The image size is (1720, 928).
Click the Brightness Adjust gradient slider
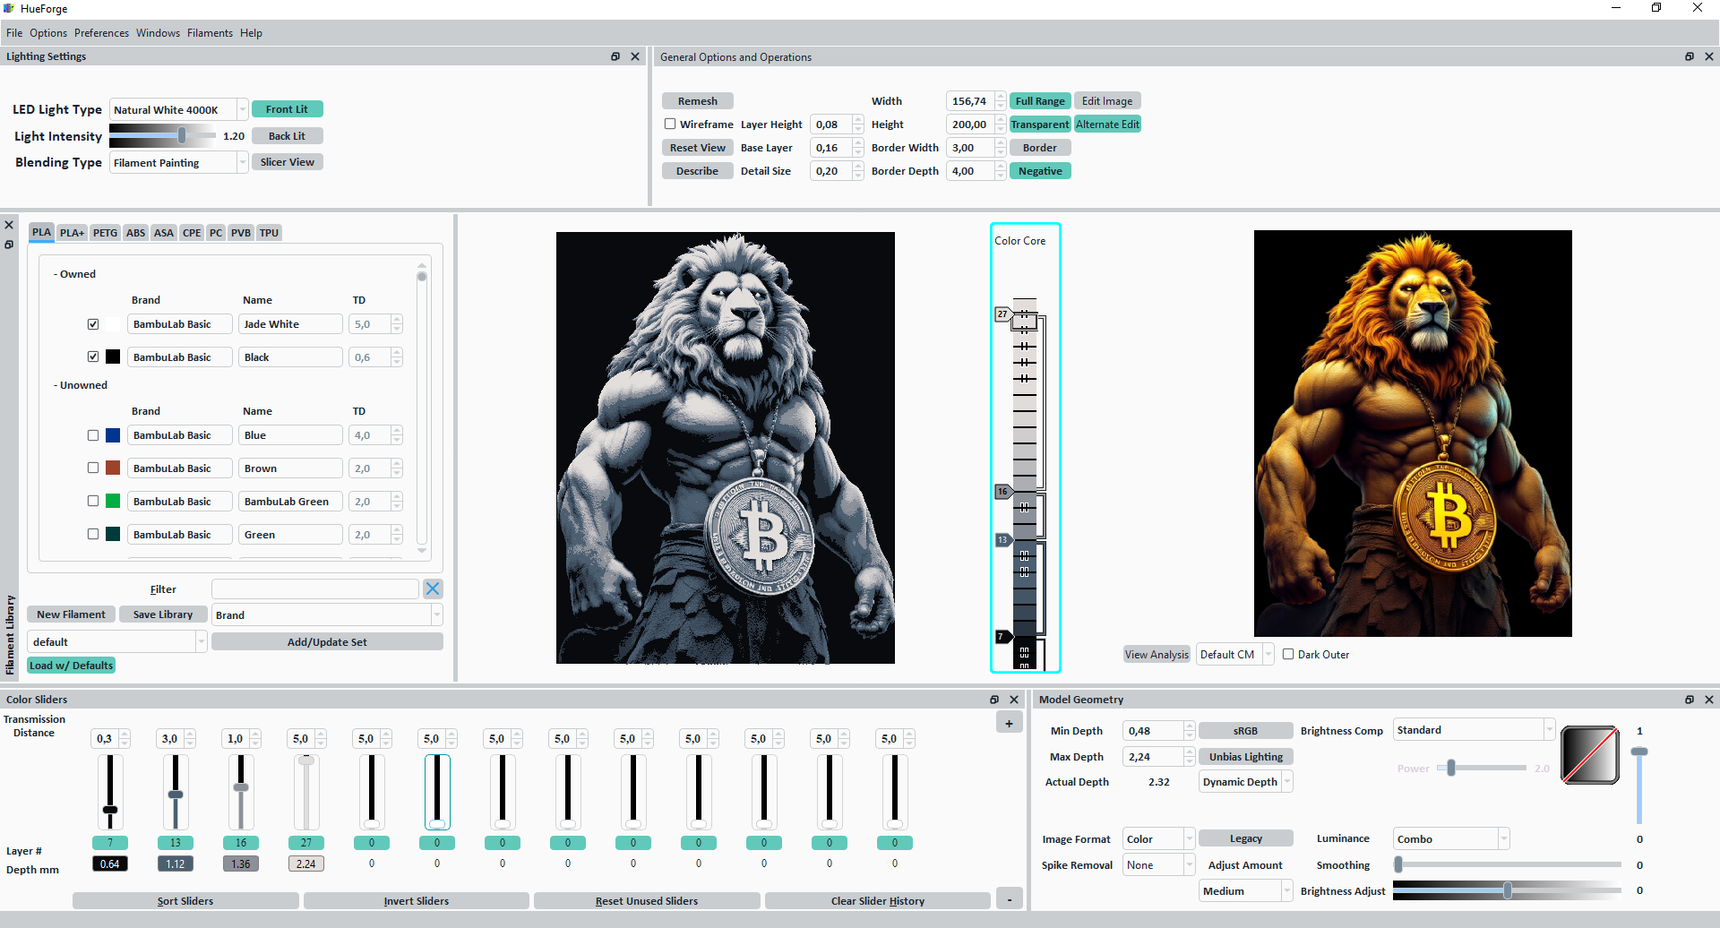pos(1507,890)
